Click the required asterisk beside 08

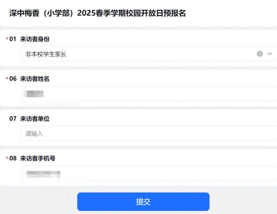pos(7,158)
